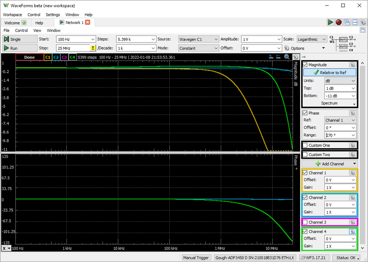Screen dimensions: 368x262
Task: Open the Magnitude panel gear settings
Action: tap(352, 65)
